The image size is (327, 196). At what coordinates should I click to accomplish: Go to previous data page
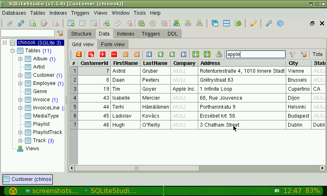point(161,54)
